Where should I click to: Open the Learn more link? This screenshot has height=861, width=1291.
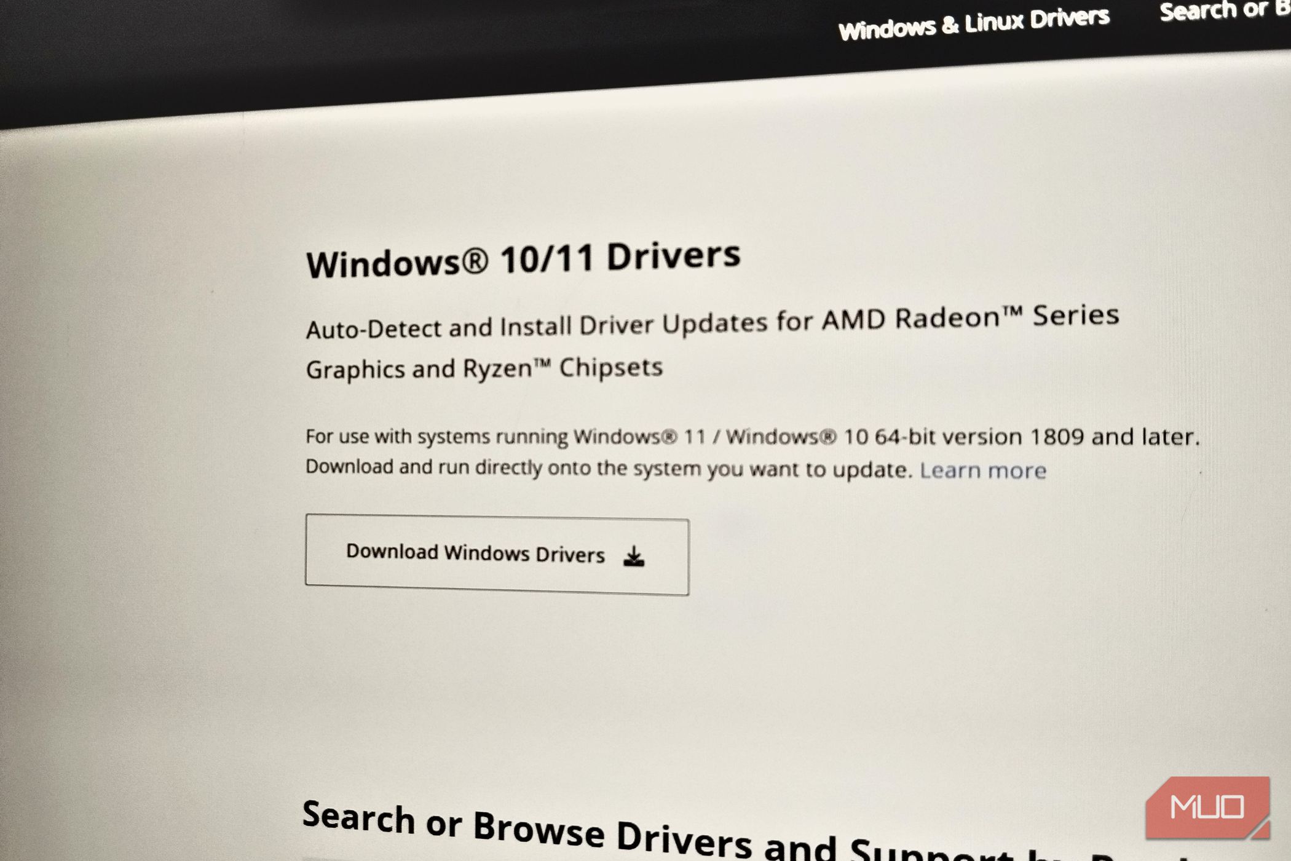(x=982, y=470)
